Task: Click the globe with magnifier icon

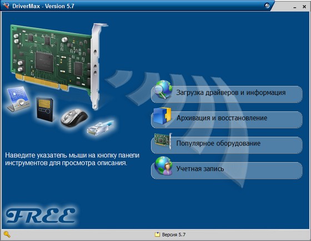Action: (164, 89)
